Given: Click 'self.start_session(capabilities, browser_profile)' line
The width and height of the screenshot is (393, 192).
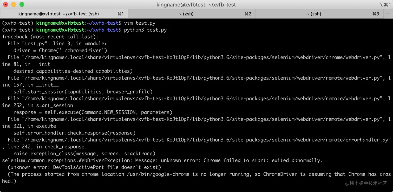Looking at the screenshot, I should pos(83,92).
